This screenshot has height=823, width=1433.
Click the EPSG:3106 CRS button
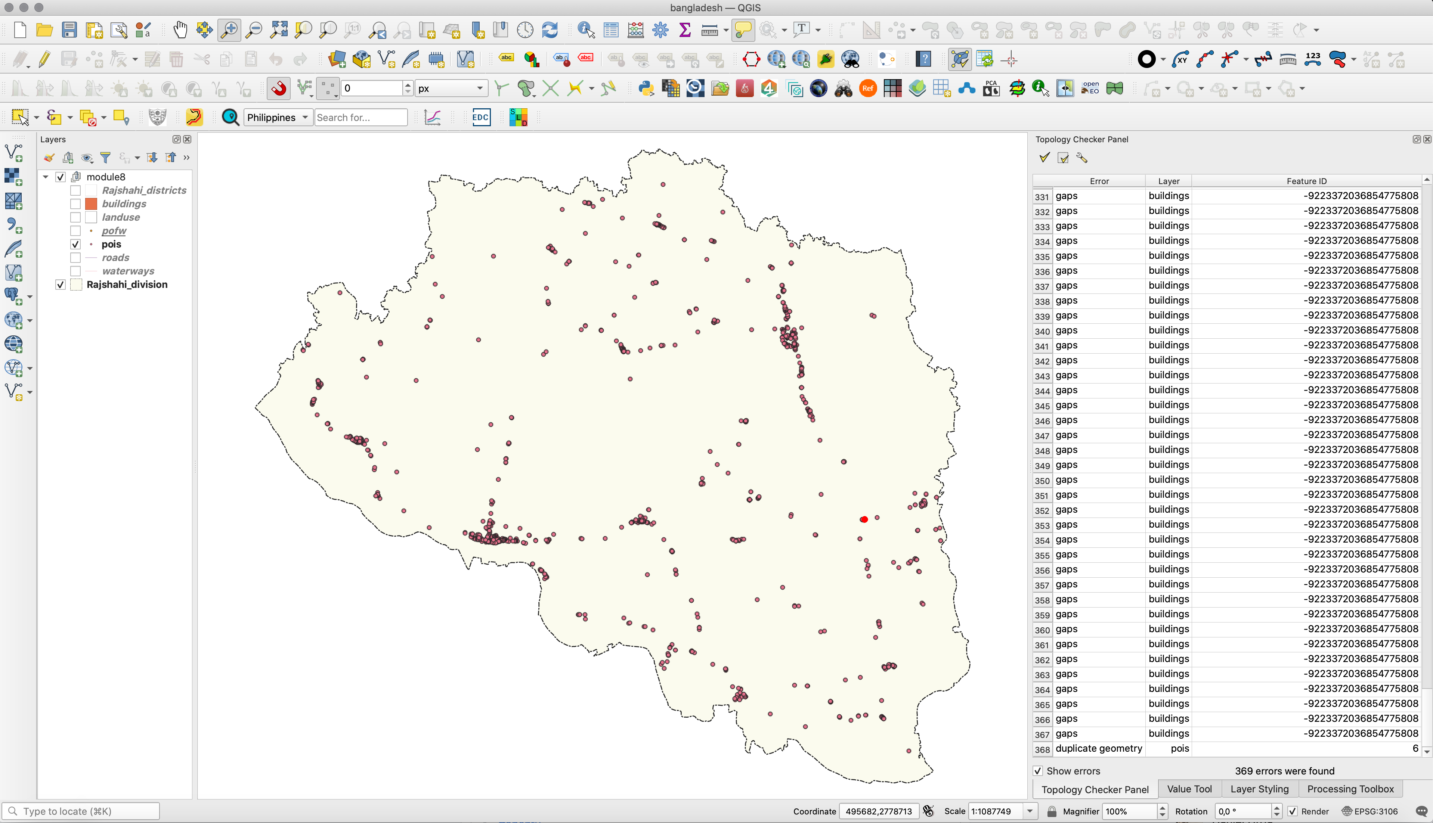pos(1369,811)
